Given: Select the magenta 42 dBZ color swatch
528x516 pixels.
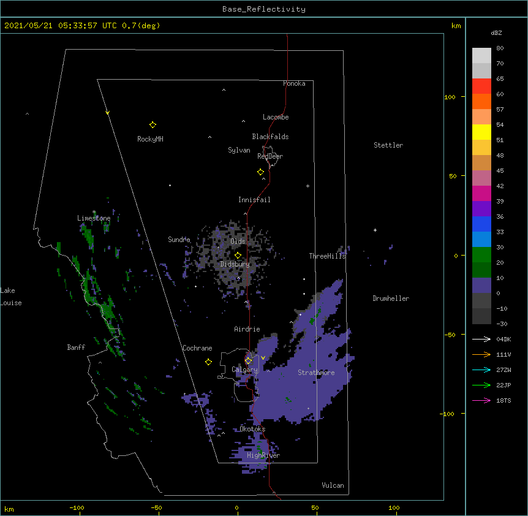Looking at the screenshot, I should point(481,193).
